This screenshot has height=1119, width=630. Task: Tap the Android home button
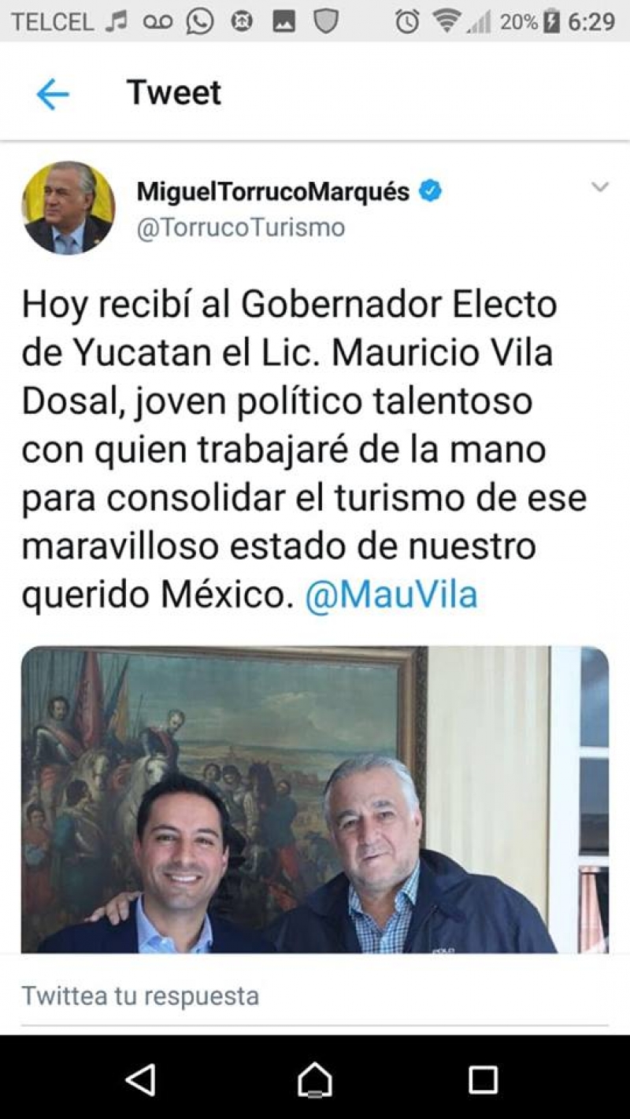click(x=315, y=1080)
